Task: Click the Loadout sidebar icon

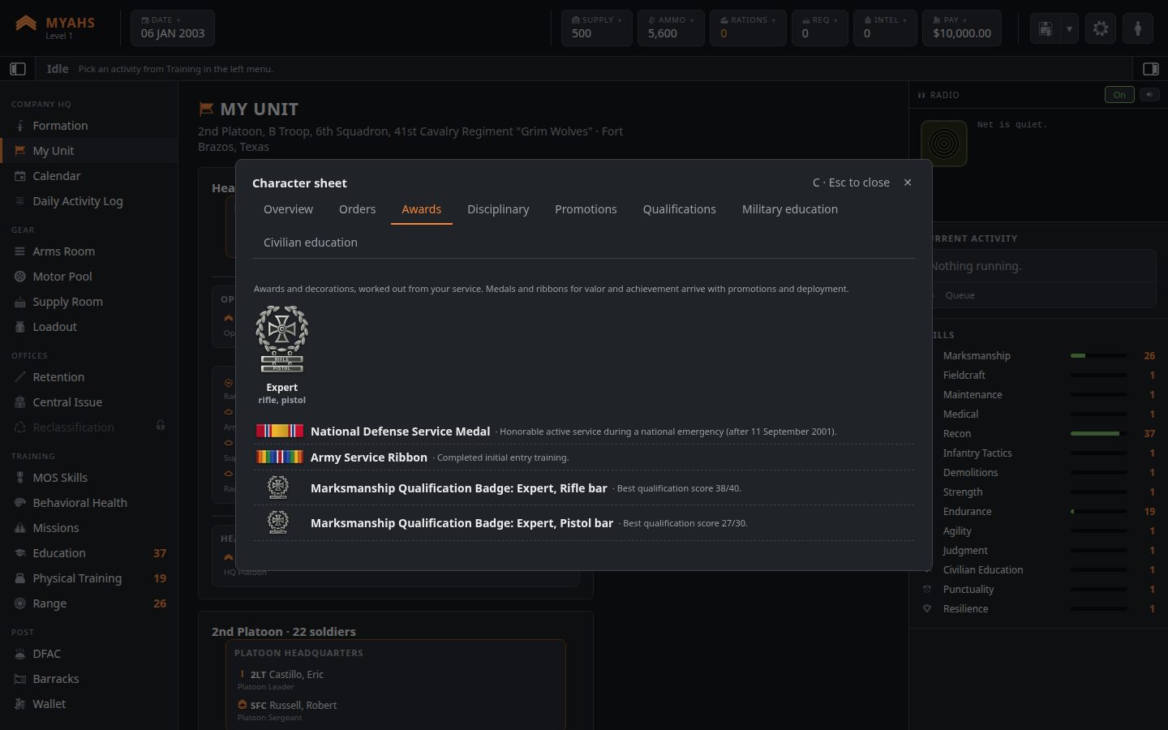Action: click(x=20, y=327)
